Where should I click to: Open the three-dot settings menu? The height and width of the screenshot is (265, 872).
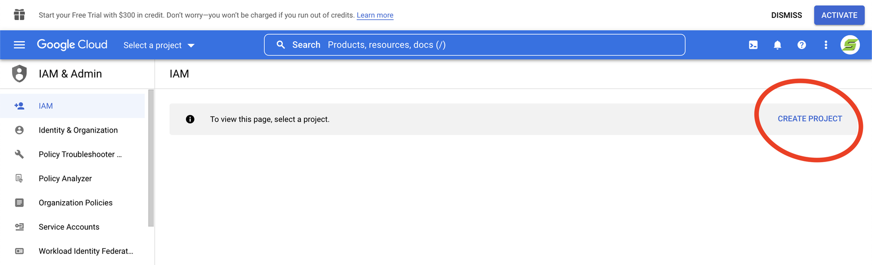point(825,45)
